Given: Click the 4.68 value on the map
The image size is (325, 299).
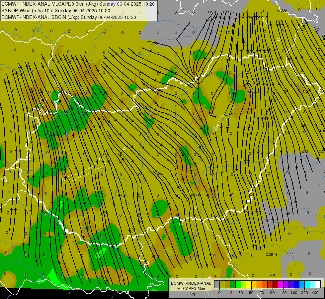Looking at the screenshot, I should click(305, 152).
